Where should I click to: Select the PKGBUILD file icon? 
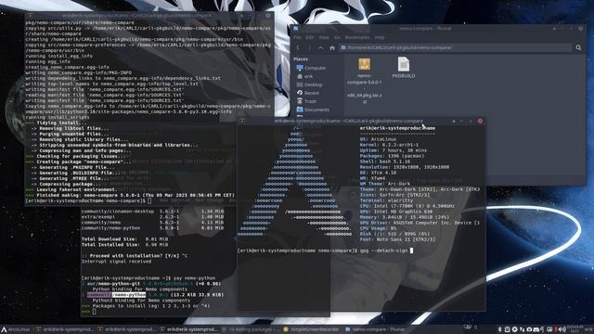[x=404, y=68]
